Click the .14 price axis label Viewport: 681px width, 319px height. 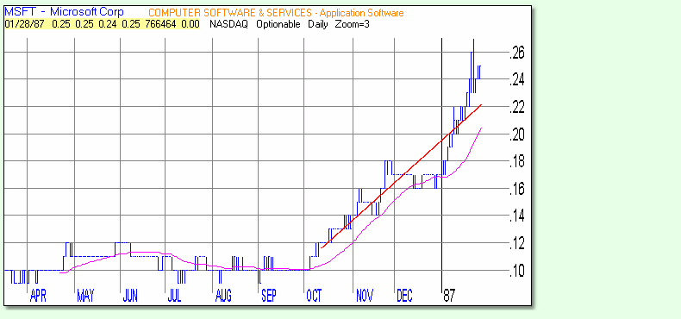click(518, 216)
